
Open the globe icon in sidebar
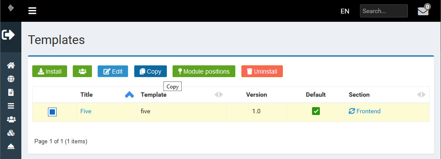(11, 79)
